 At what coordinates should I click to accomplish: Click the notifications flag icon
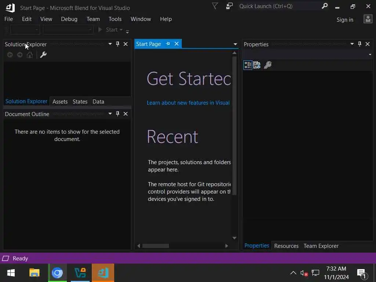(215, 6)
